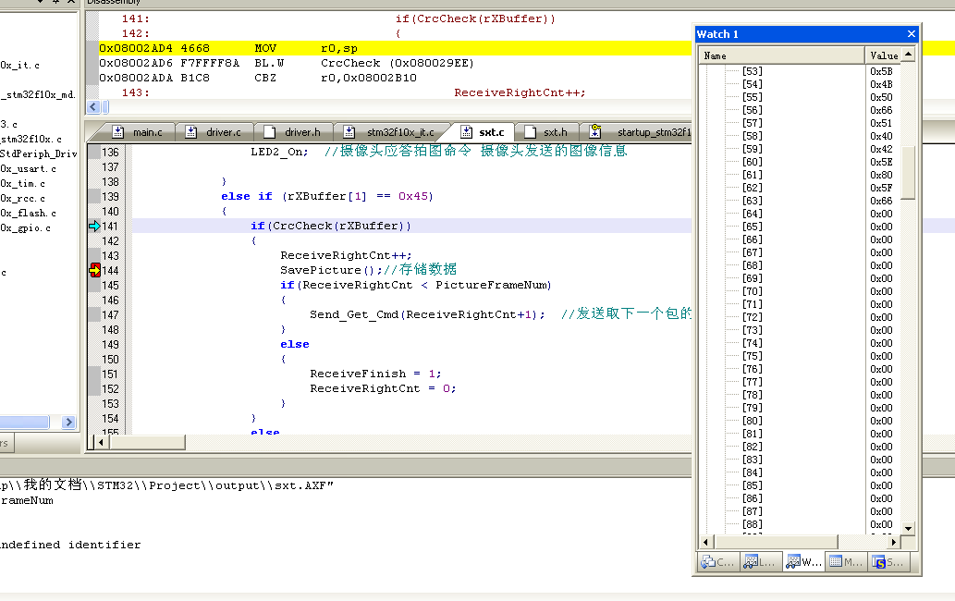This screenshot has height=601, width=955.
Task: Click the disassembly pane scroll left arrow
Action: coord(93,107)
